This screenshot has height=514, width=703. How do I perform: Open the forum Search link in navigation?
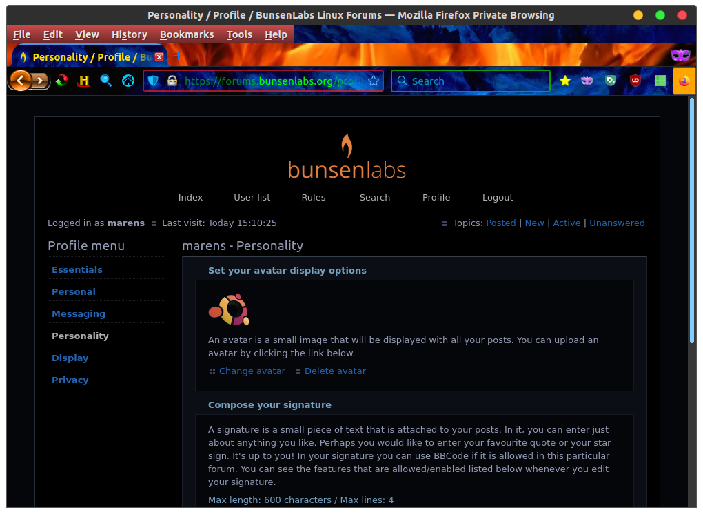[x=375, y=198]
